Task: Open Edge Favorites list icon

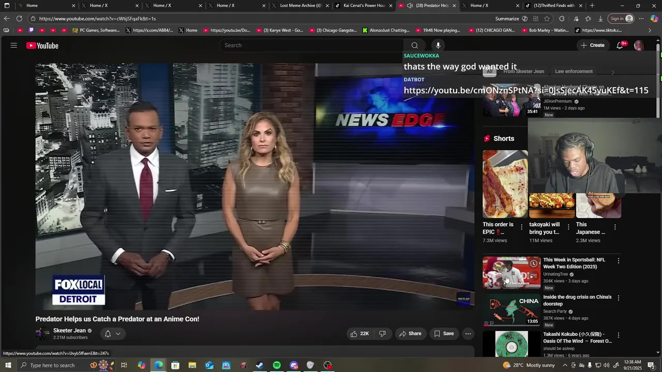Action: (588, 19)
